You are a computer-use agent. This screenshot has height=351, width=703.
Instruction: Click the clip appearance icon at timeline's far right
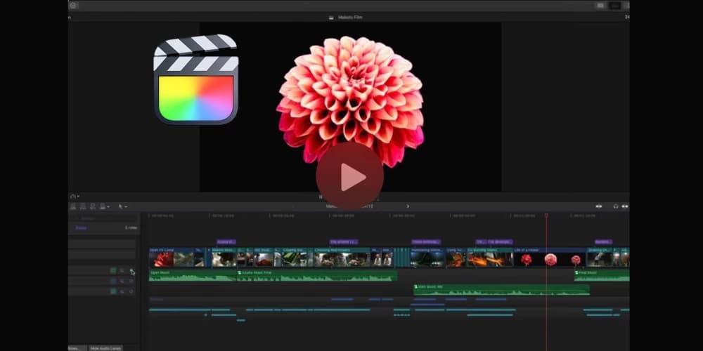pyautogui.click(x=625, y=206)
